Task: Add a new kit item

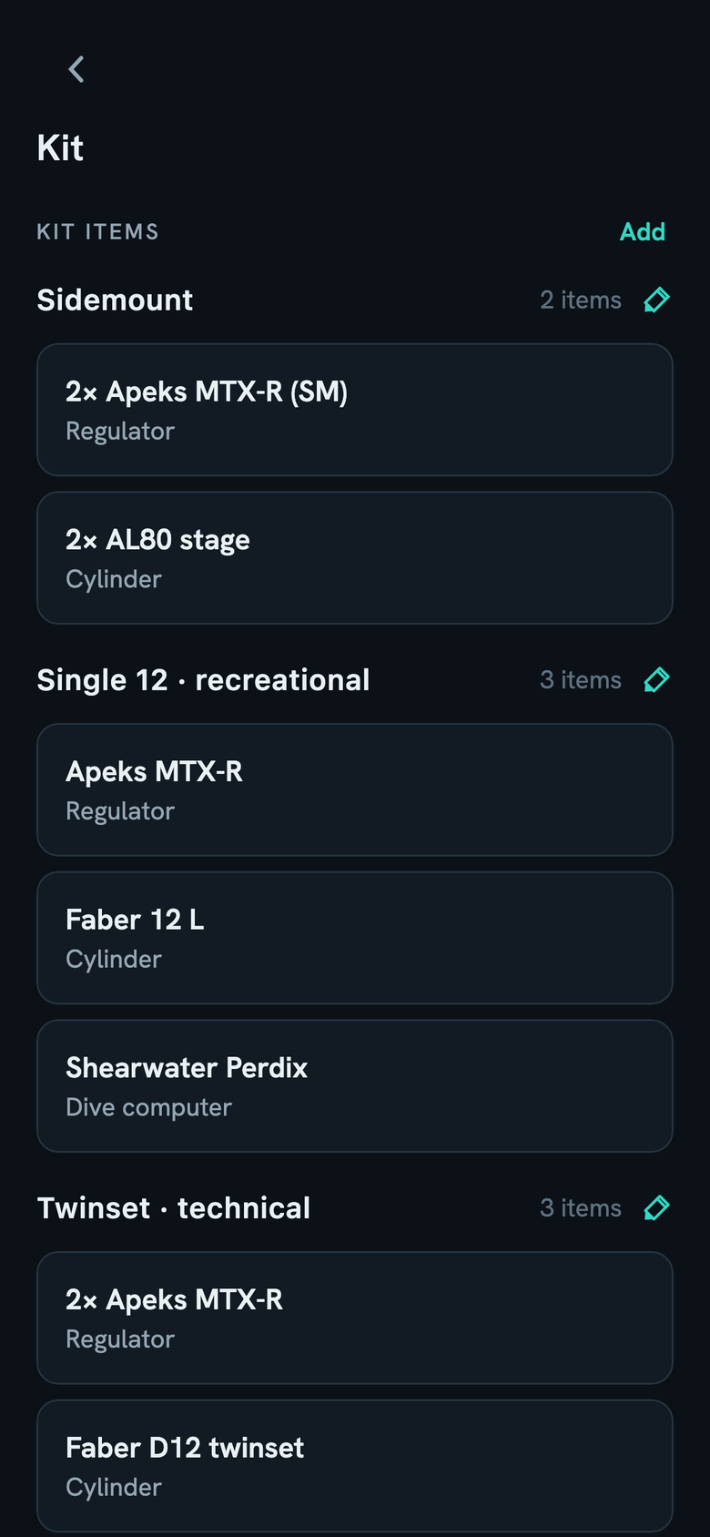Action: [x=643, y=231]
